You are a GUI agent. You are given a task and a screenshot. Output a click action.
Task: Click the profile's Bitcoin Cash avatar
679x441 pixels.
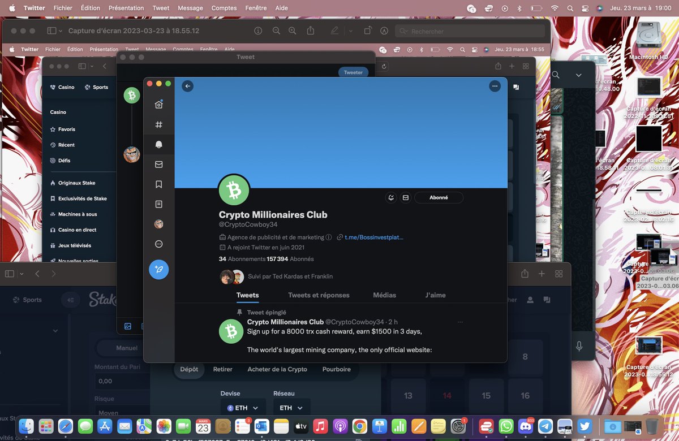tap(234, 191)
